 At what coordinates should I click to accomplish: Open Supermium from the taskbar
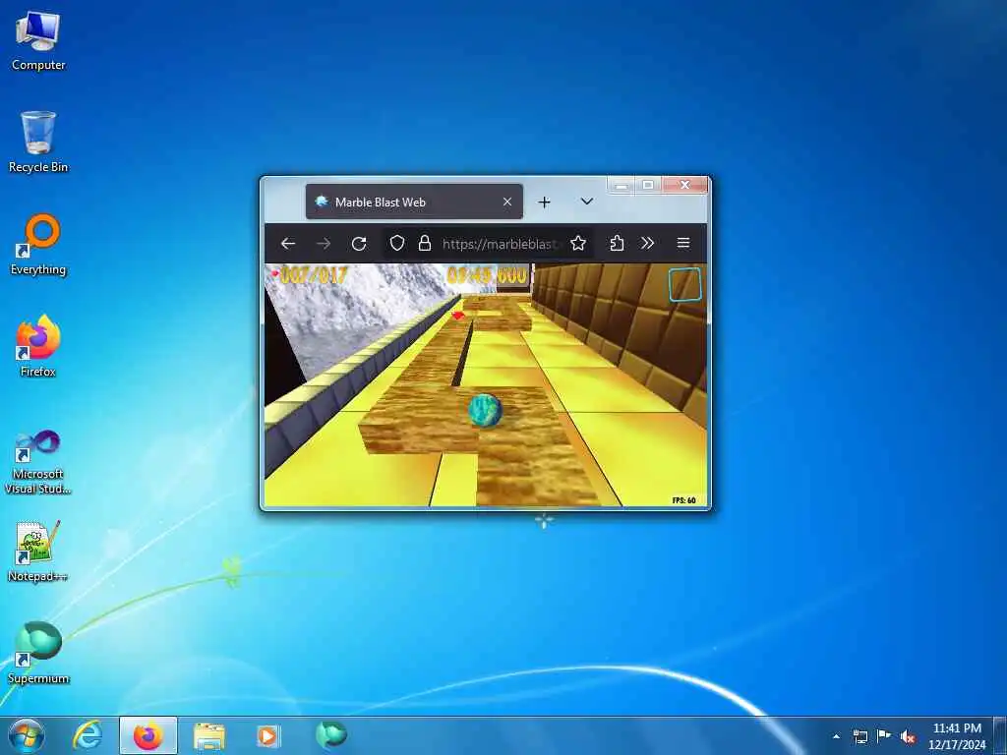(330, 735)
